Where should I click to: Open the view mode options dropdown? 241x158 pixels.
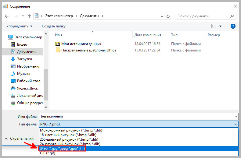point(221,26)
